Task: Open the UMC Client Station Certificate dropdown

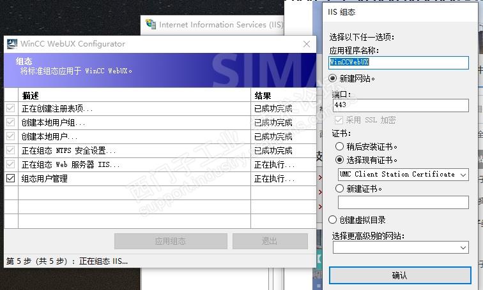Action: [x=403, y=175]
